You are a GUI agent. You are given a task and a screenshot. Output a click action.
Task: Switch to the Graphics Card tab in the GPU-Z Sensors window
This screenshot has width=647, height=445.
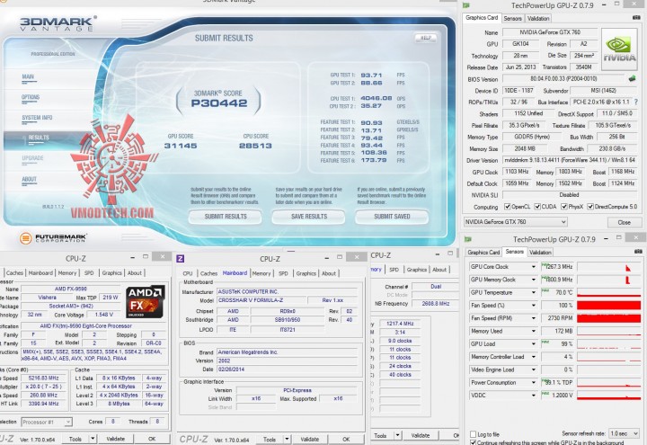point(483,253)
